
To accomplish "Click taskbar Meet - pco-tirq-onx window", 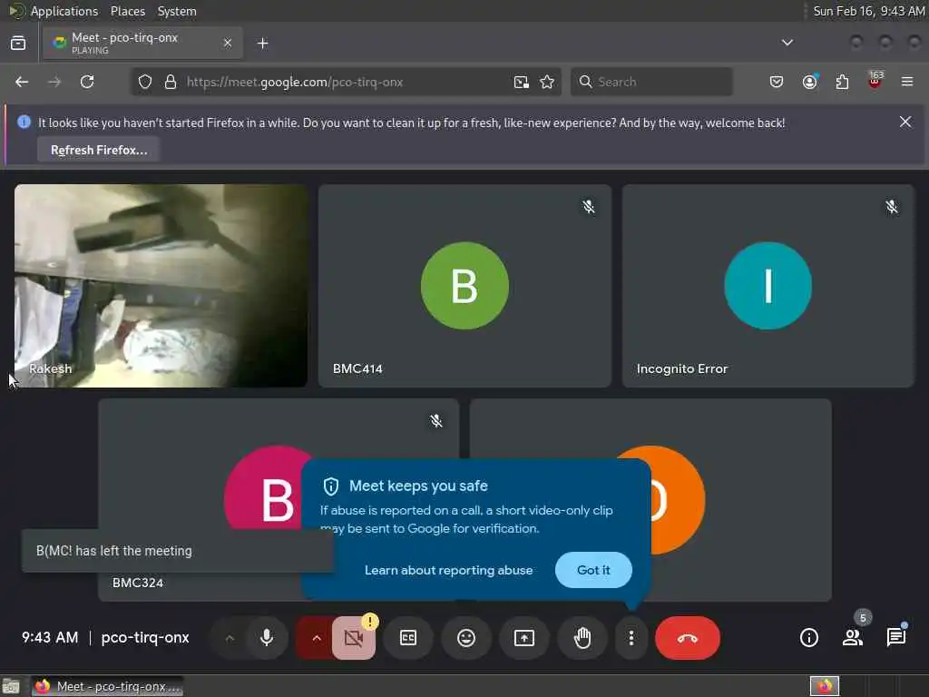I will tap(107, 686).
